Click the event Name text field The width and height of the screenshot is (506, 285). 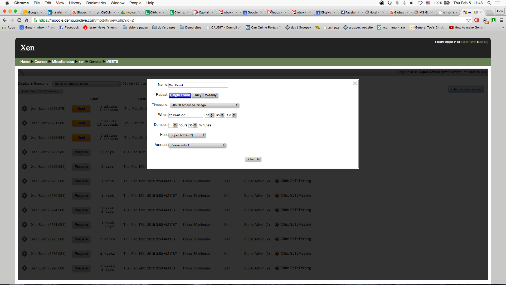click(198, 85)
